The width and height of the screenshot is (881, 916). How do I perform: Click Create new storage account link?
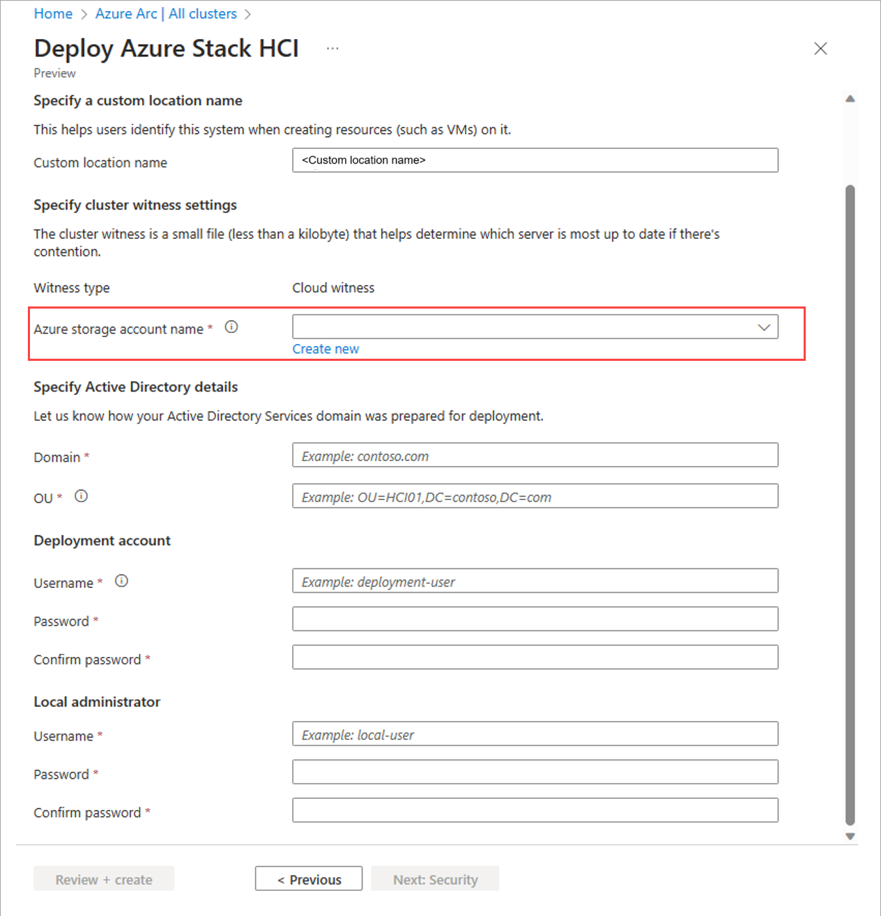(325, 348)
